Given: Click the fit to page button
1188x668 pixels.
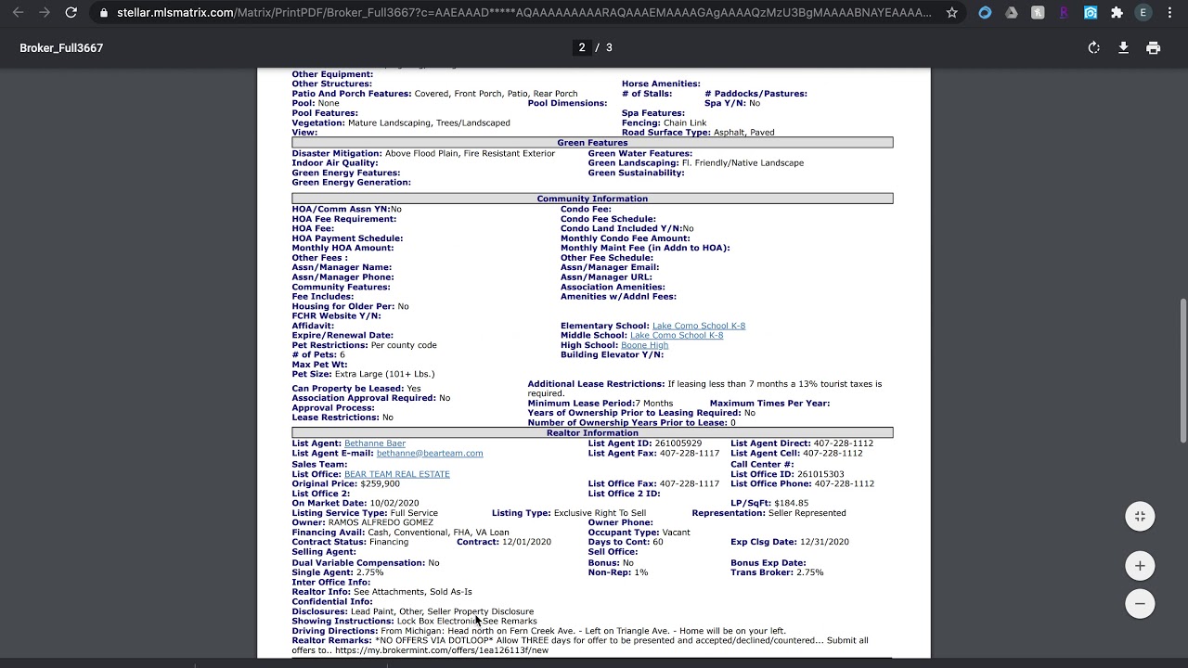Looking at the screenshot, I should tap(1140, 517).
